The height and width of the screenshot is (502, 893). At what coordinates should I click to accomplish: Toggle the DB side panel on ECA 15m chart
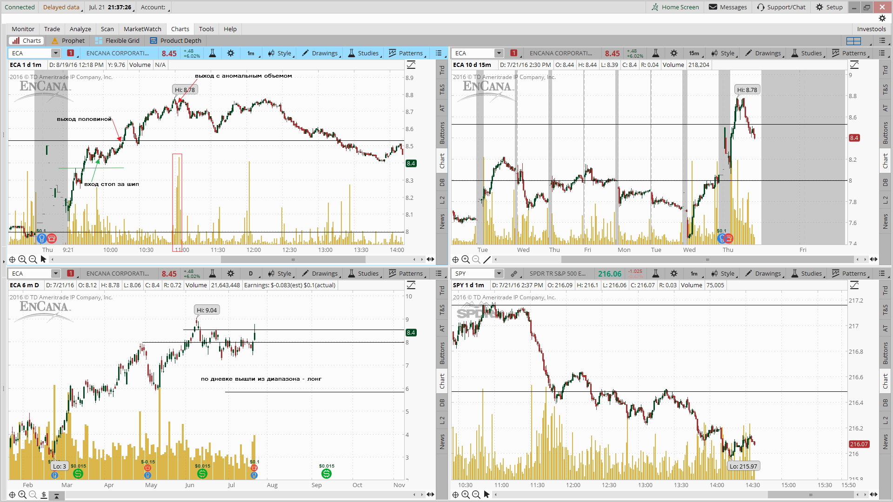[885, 182]
